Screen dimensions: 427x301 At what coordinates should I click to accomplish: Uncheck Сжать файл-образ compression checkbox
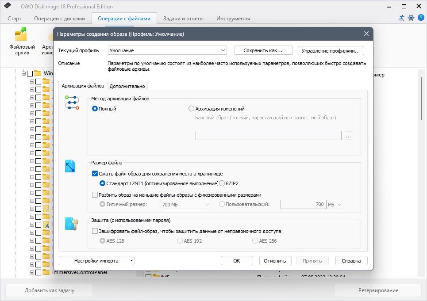click(x=95, y=173)
